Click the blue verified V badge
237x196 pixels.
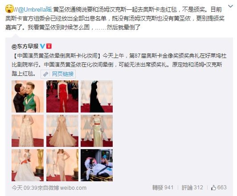point(42,46)
